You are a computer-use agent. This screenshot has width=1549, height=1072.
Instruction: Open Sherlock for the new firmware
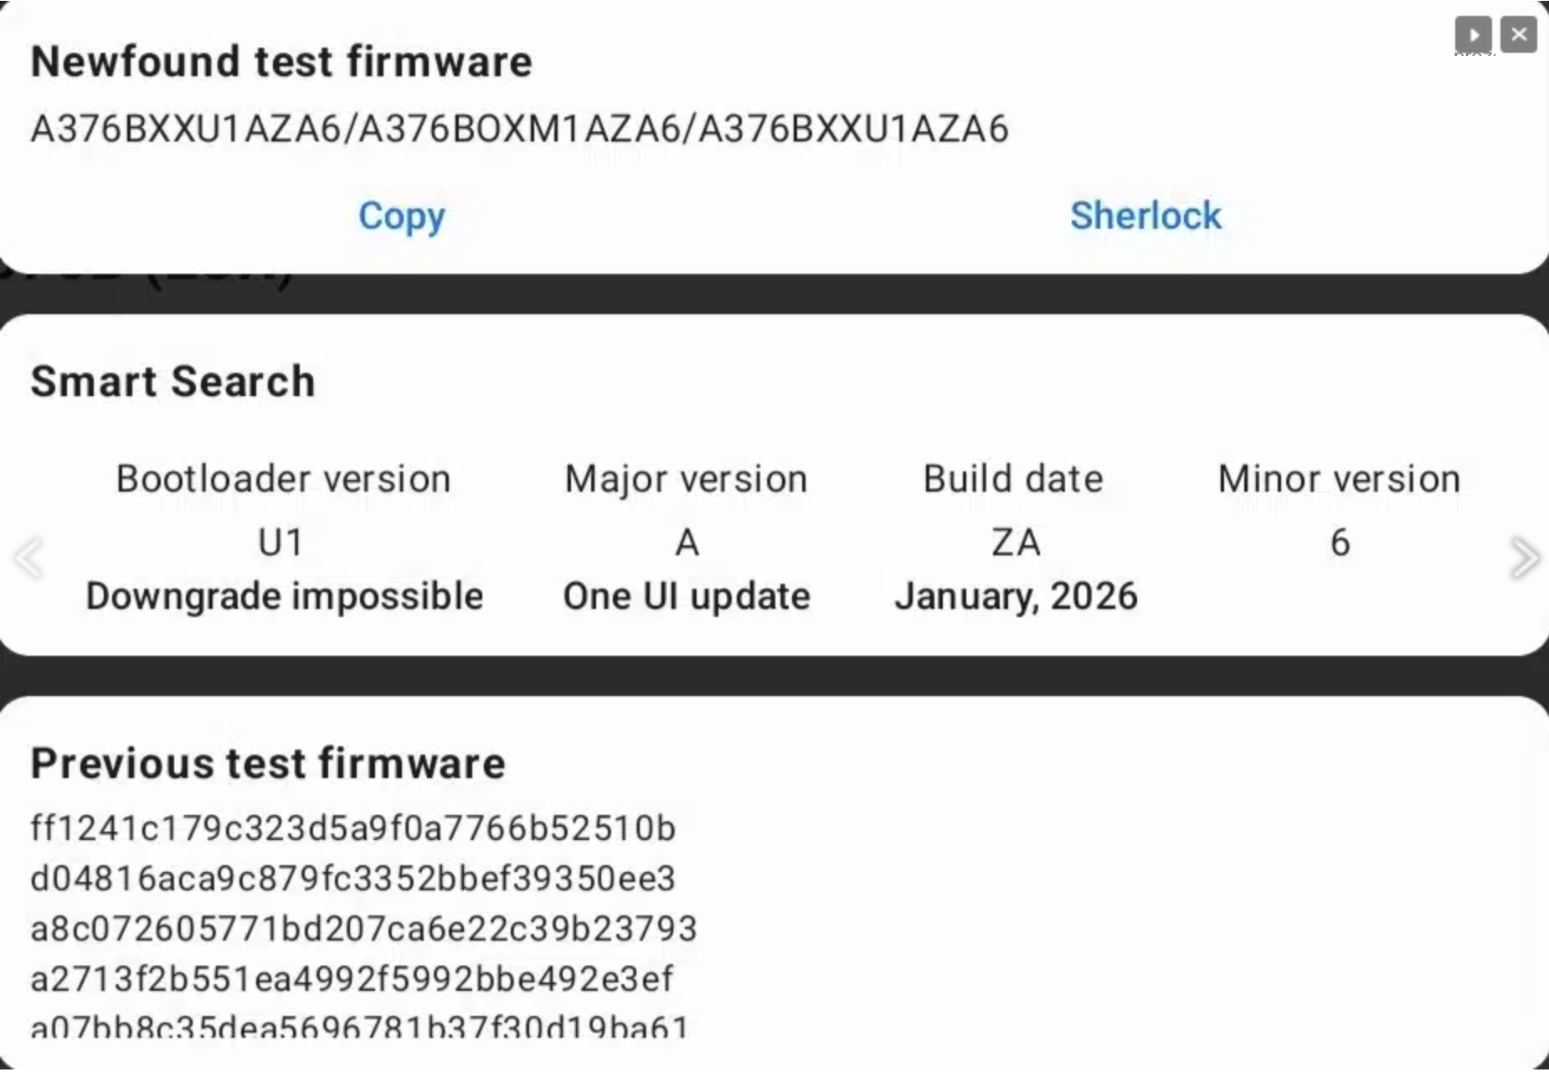(1145, 216)
